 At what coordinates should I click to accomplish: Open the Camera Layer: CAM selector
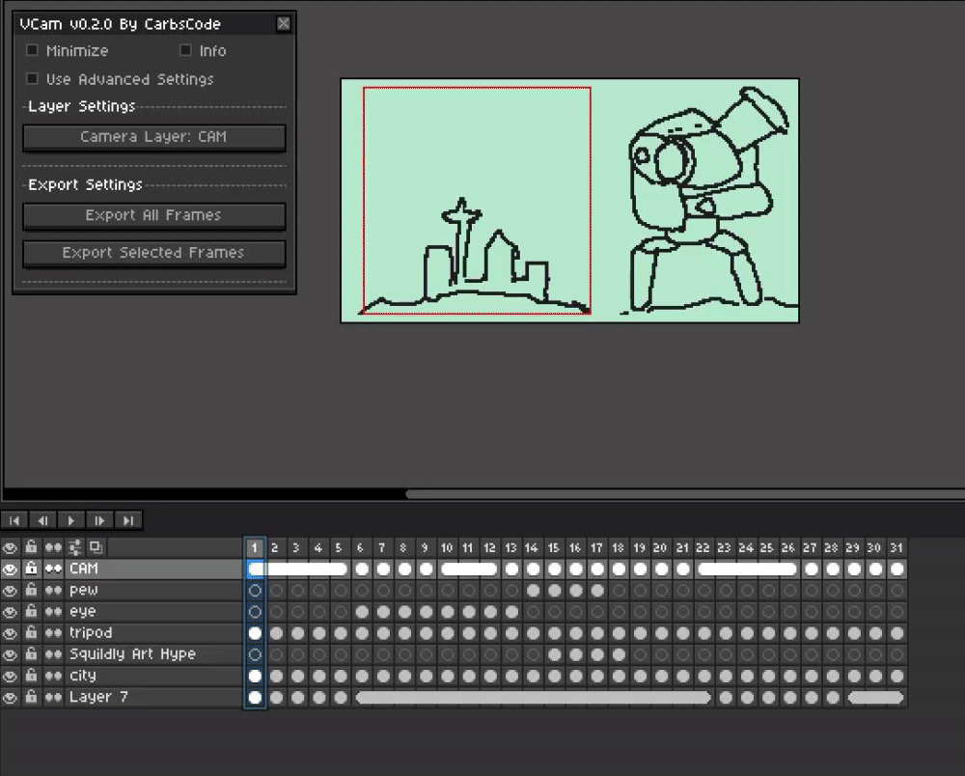click(x=153, y=137)
